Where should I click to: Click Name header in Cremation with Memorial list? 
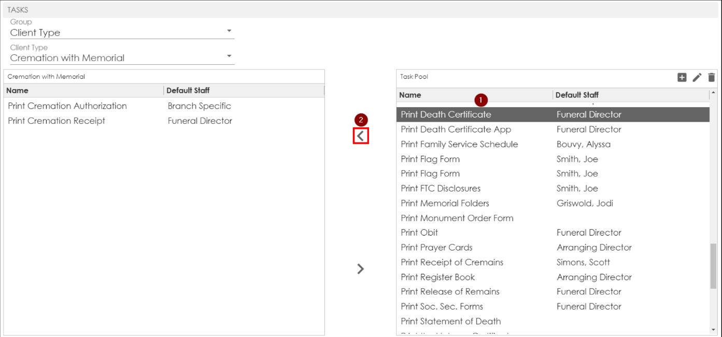point(17,90)
